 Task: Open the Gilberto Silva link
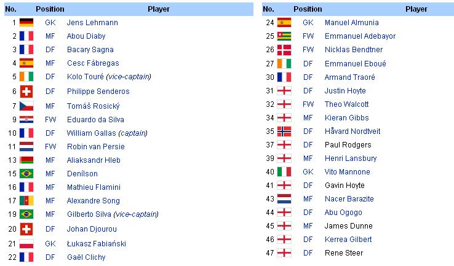89,214
